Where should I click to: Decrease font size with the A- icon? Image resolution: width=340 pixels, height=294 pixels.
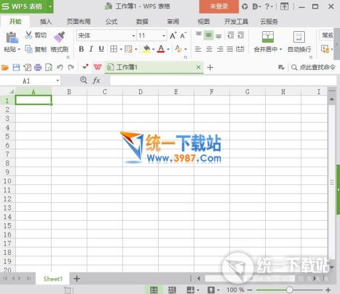point(183,35)
